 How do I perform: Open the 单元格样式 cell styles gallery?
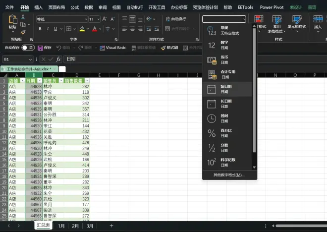click(x=297, y=23)
